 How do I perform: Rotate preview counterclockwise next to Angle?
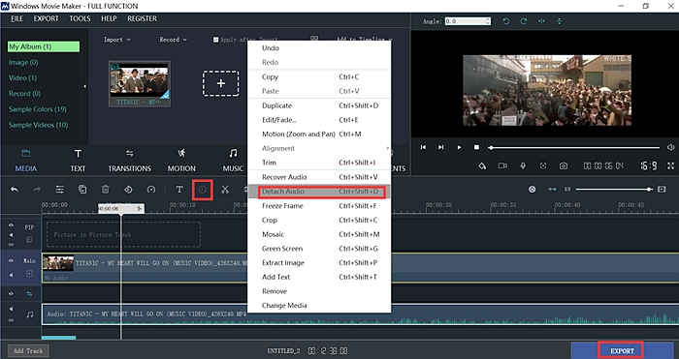505,21
